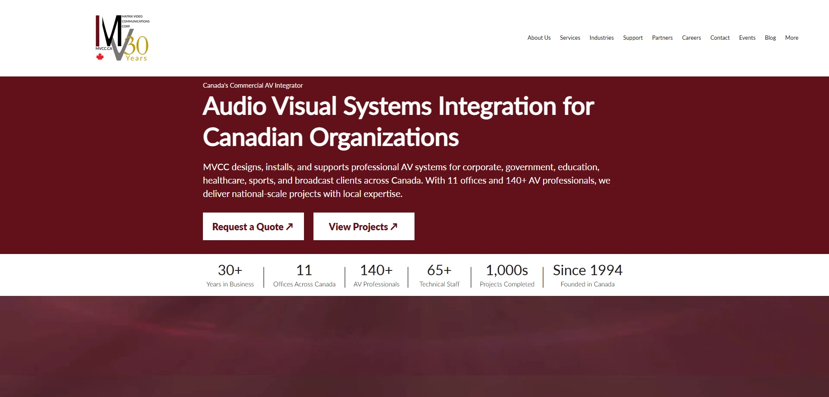Open the Services menu item
This screenshot has width=829, height=397.
click(x=570, y=38)
